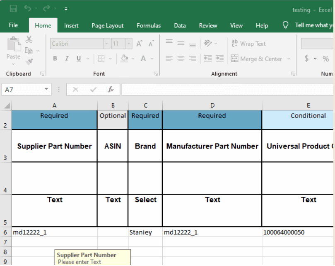Click the Increase Indent icon
Viewport: 335px width, 266px height.
pos(219,59)
